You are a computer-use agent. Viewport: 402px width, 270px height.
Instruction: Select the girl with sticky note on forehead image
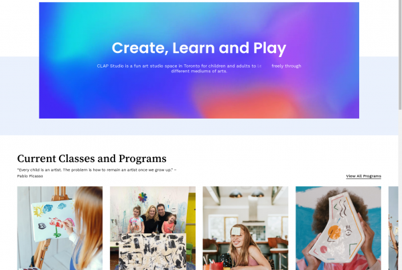(245, 228)
